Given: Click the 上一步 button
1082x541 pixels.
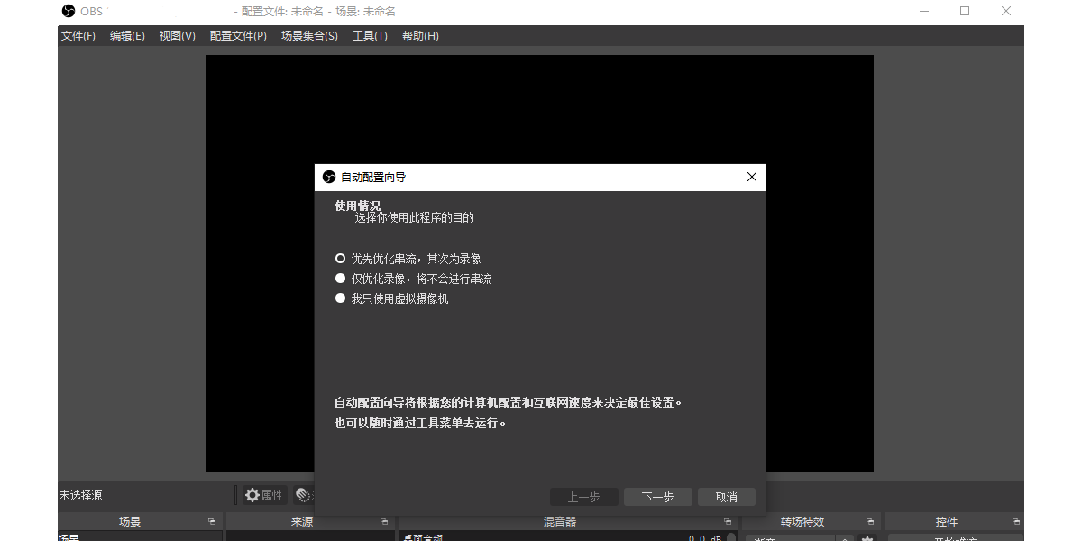Looking at the screenshot, I should click(x=584, y=496).
